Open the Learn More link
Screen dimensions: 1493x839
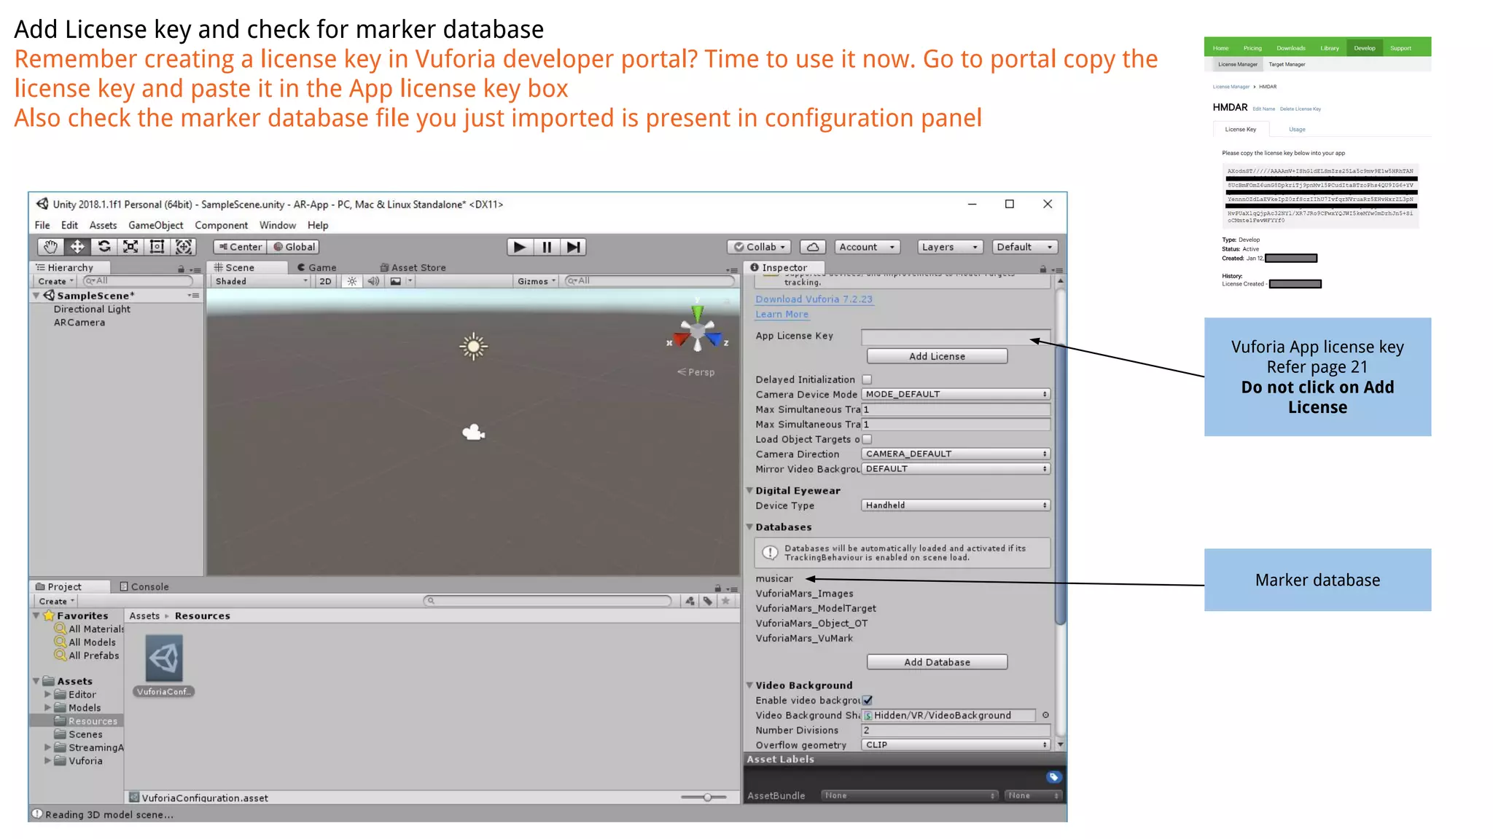[781, 315]
